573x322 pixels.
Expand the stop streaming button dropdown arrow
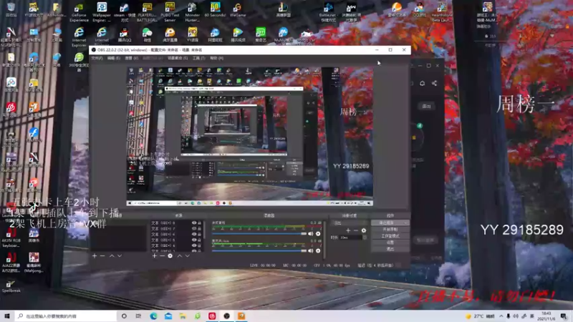tap(405, 223)
